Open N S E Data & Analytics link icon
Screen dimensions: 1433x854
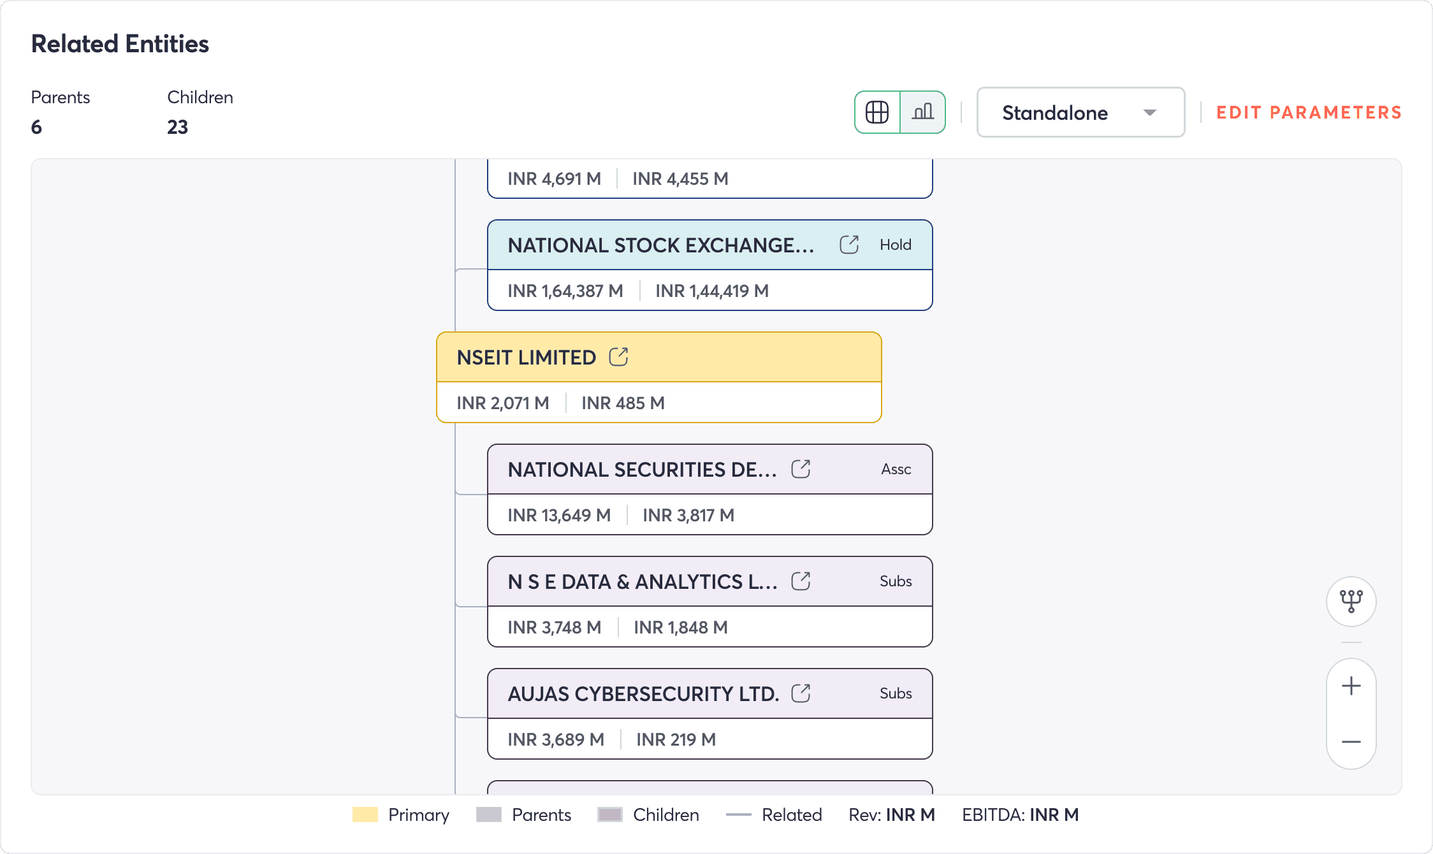pyautogui.click(x=801, y=581)
